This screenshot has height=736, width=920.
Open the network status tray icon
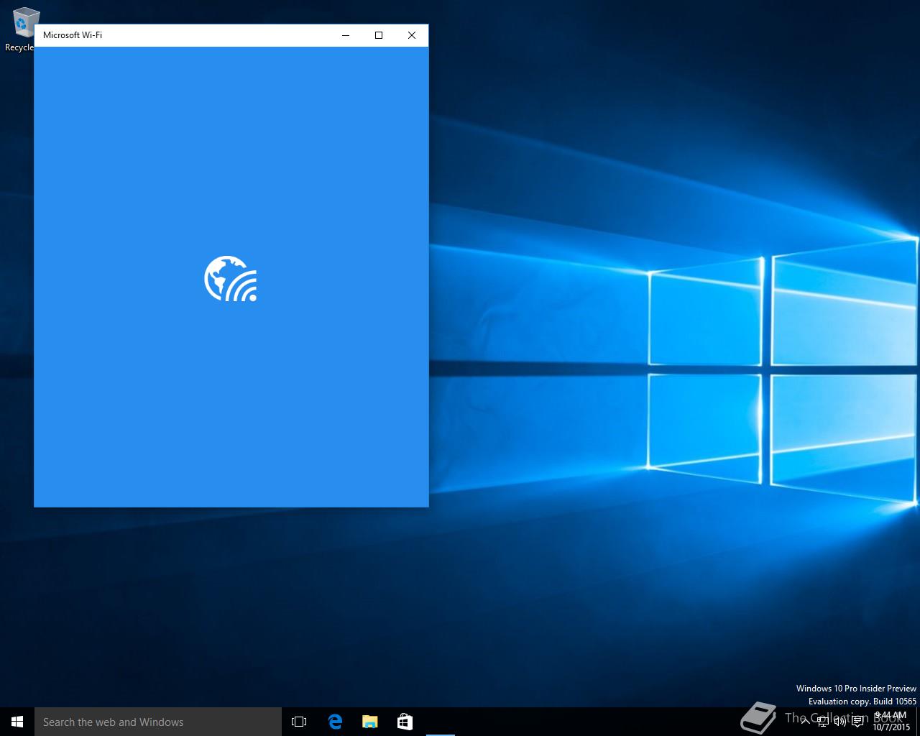823,722
